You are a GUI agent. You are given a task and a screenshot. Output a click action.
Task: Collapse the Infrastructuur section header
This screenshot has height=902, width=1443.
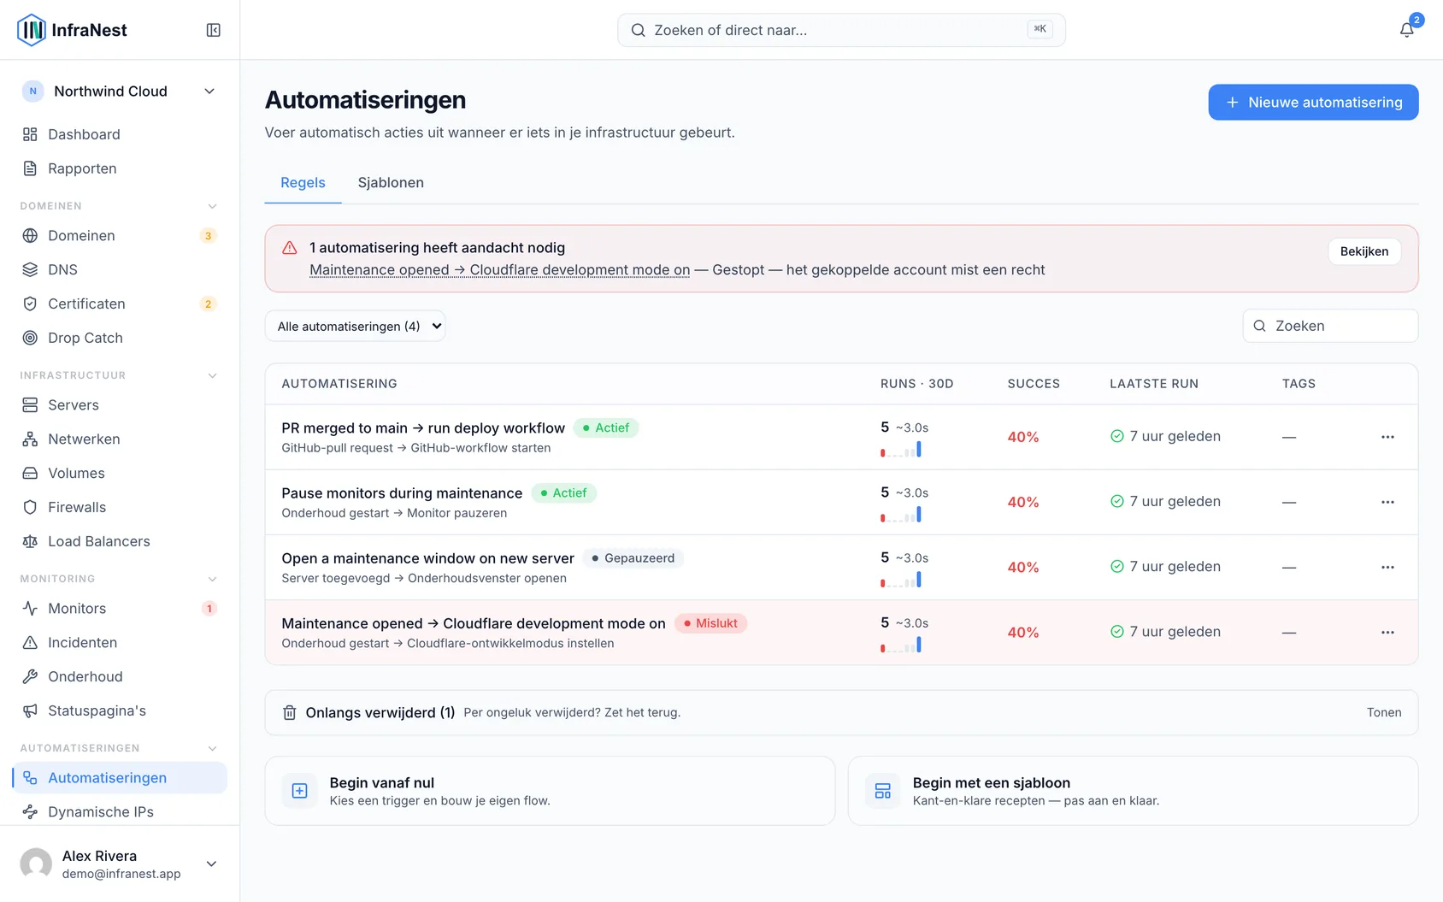(x=120, y=375)
